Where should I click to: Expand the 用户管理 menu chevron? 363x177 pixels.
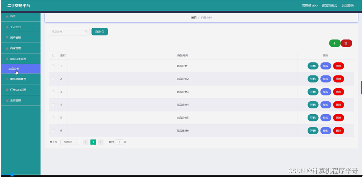coord(36,37)
